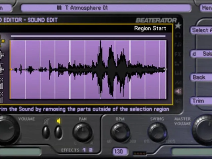Click the Menu button at top right
Viewport: 212px width, 159px height.
(206, 8)
